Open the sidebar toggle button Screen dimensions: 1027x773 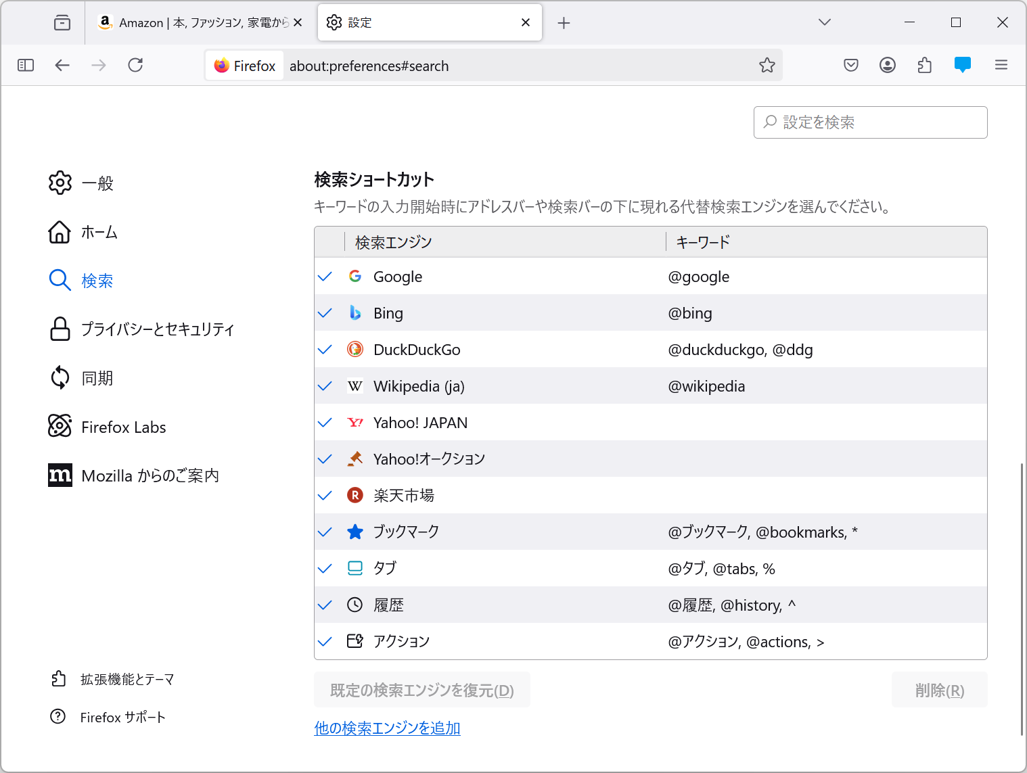pos(26,65)
